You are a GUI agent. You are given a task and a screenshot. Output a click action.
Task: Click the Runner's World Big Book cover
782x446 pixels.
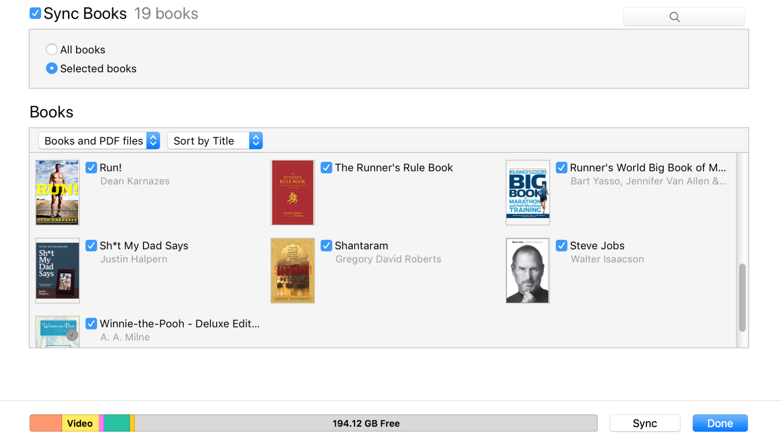[x=527, y=192]
